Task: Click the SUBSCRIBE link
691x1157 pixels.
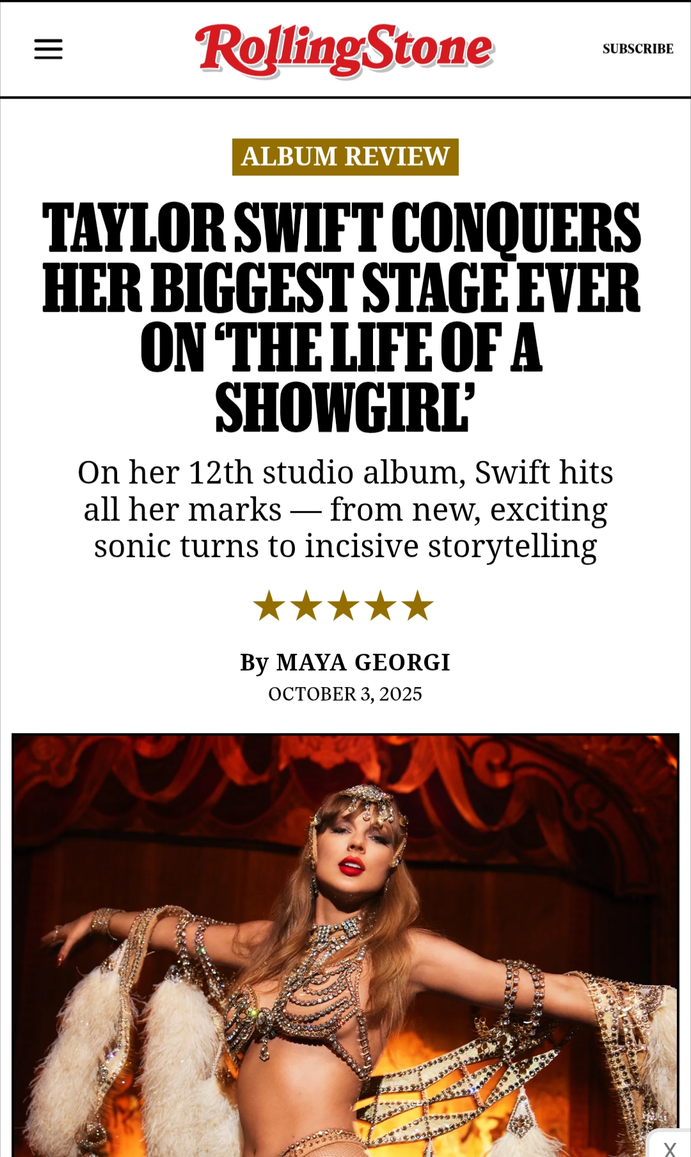Action: [638, 49]
